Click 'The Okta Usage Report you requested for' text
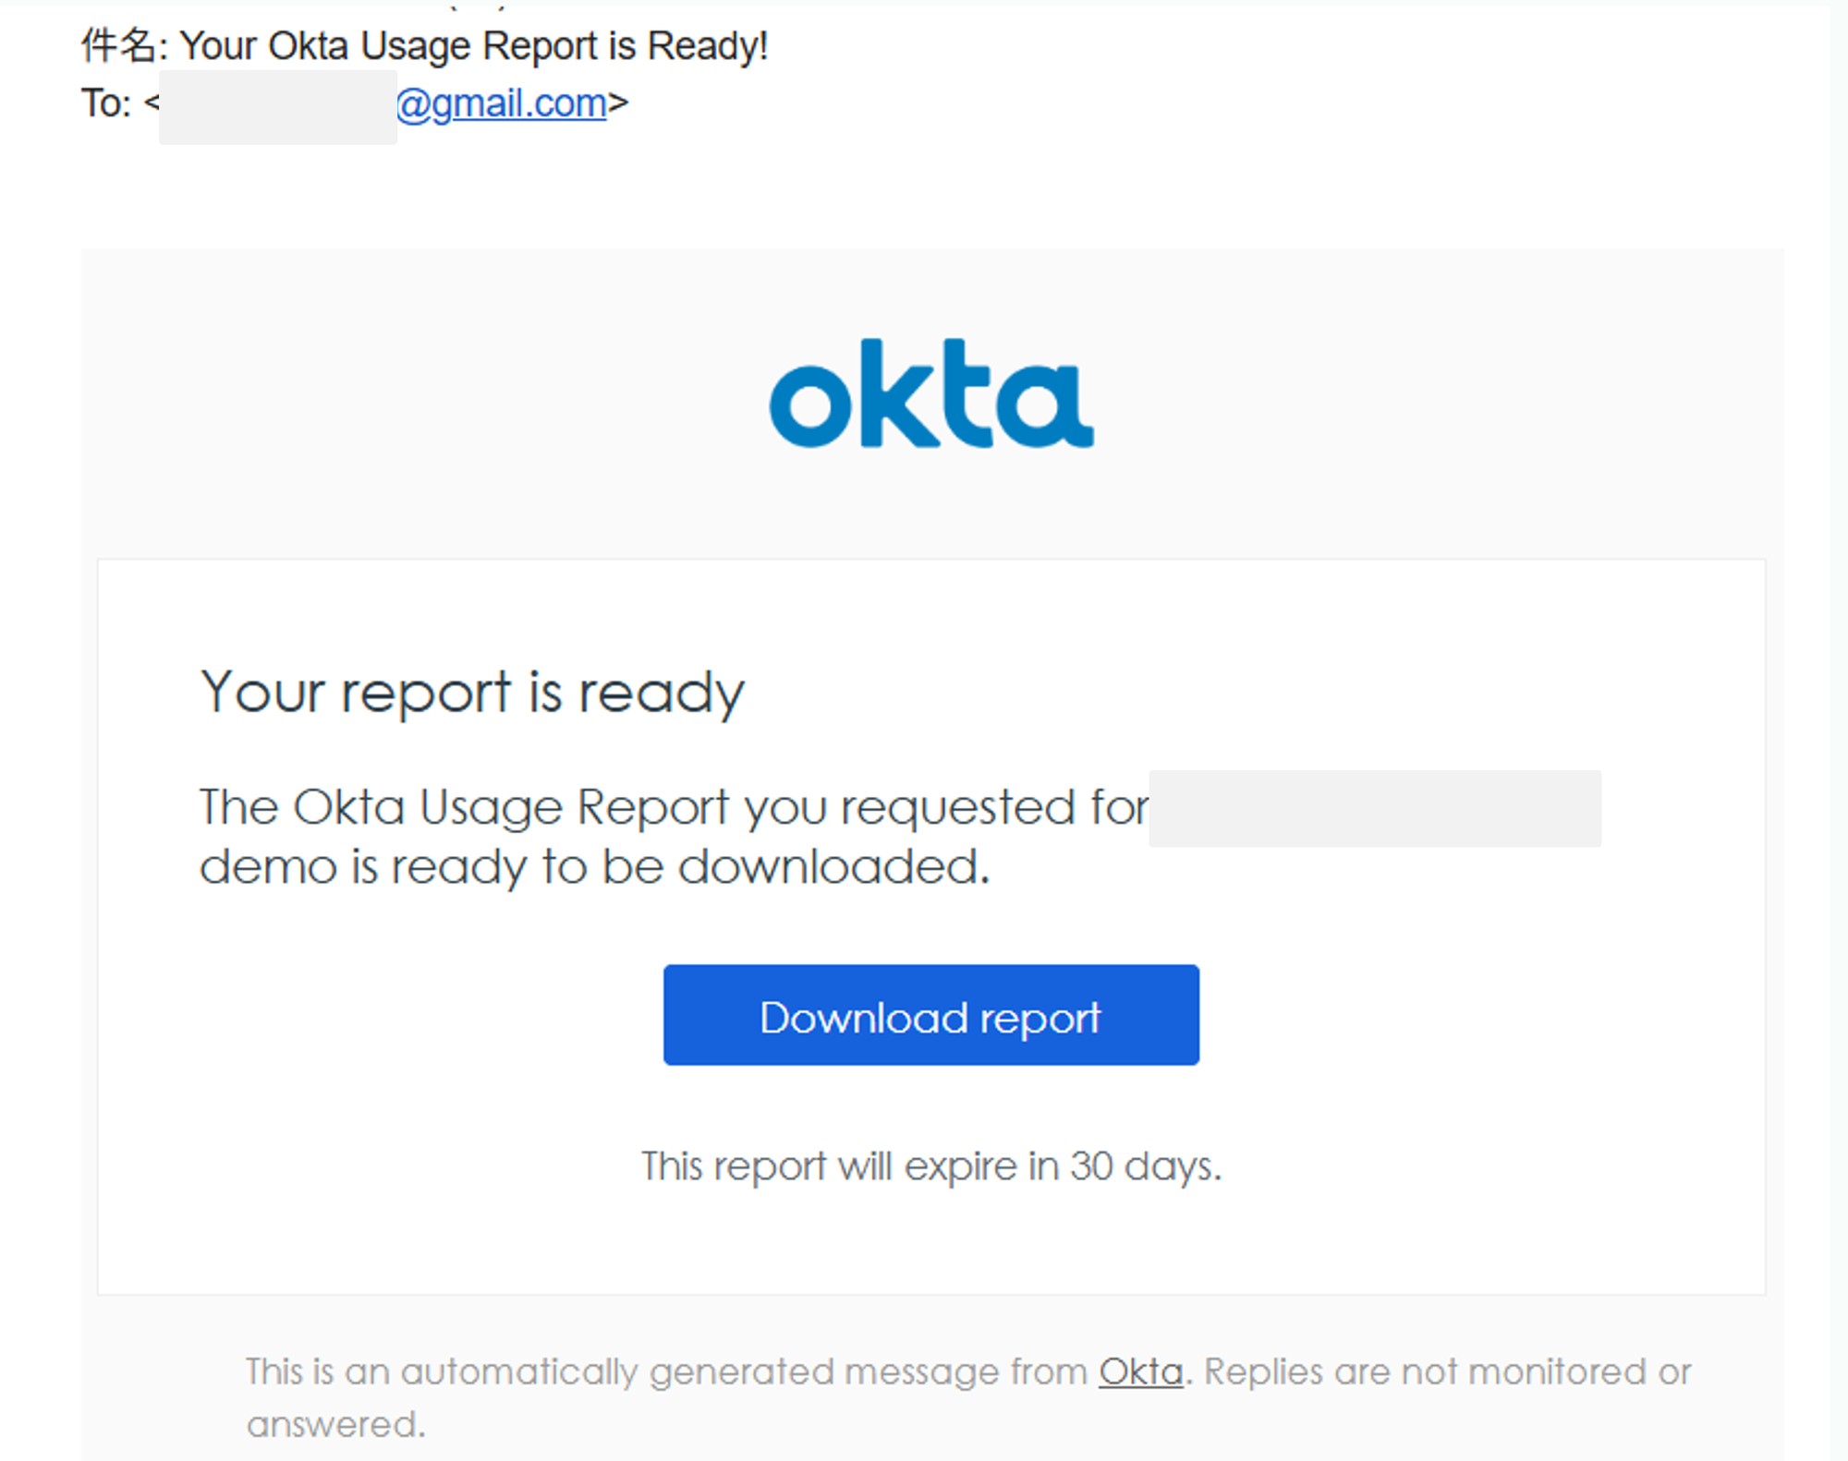Viewport: 1848px width, 1461px height. click(x=674, y=807)
